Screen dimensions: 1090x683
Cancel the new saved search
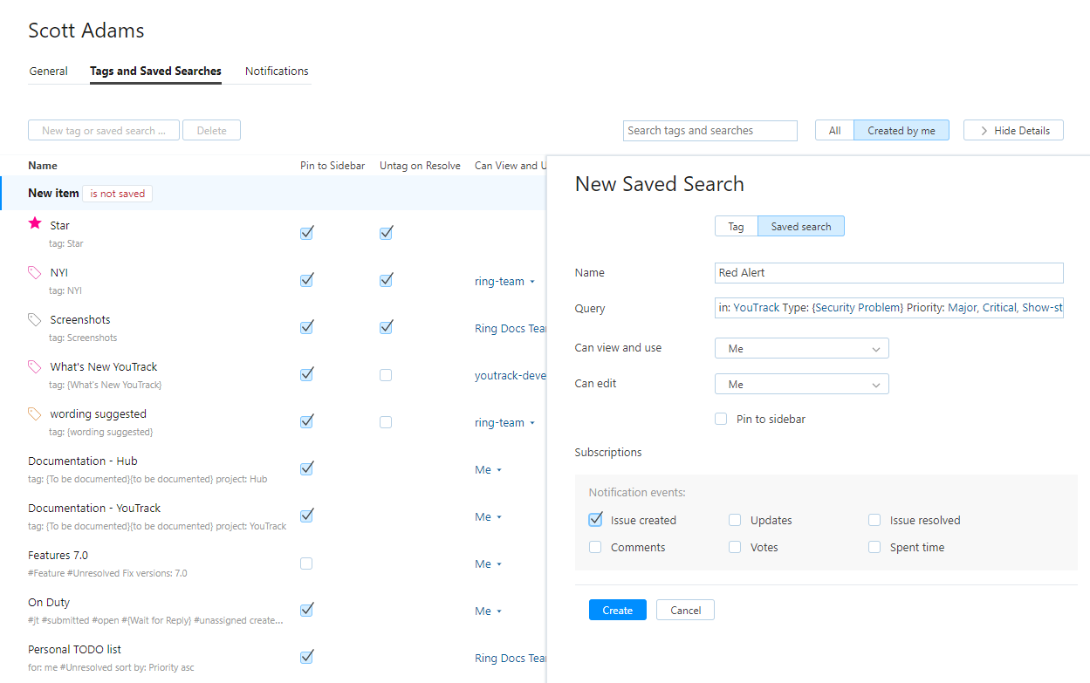pos(685,610)
